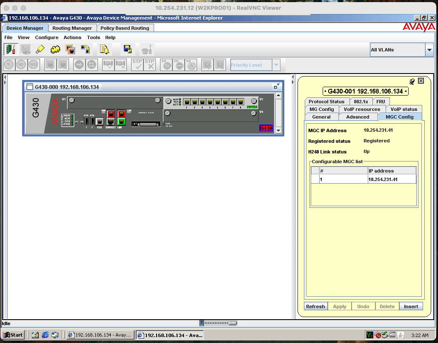The height and width of the screenshot is (343, 438).
Task: Open the MG Config tab
Action: (x=322, y=109)
